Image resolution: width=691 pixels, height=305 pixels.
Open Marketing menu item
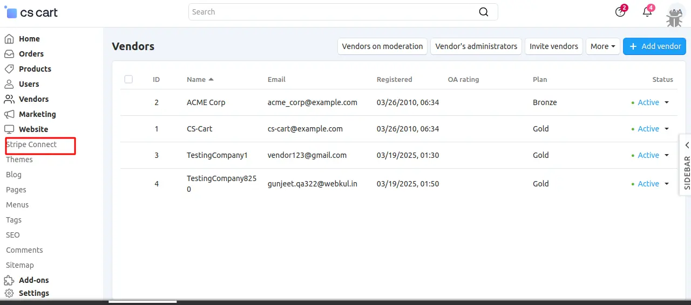(37, 114)
